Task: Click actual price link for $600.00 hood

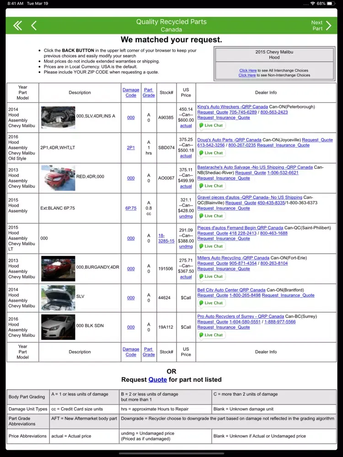Action: click(x=186, y=126)
